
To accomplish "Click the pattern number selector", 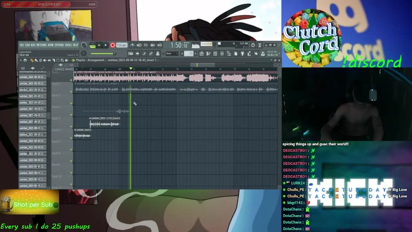I will 189,53.
